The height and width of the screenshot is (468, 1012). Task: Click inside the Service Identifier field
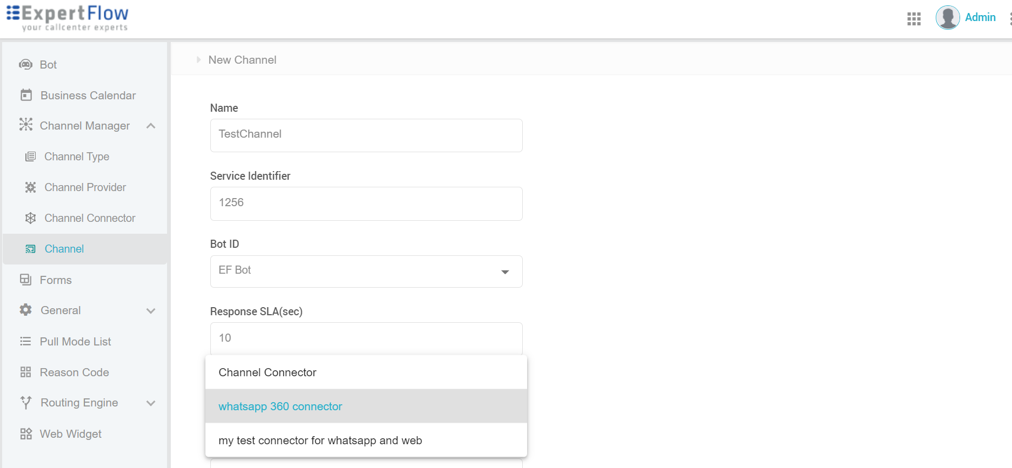(366, 204)
